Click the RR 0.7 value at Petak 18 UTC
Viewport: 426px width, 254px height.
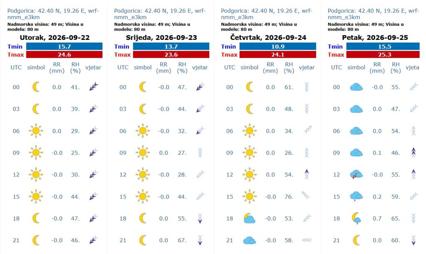point(377,218)
